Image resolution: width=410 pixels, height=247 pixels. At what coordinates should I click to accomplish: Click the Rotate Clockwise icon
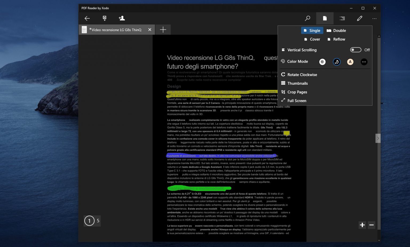click(x=283, y=75)
